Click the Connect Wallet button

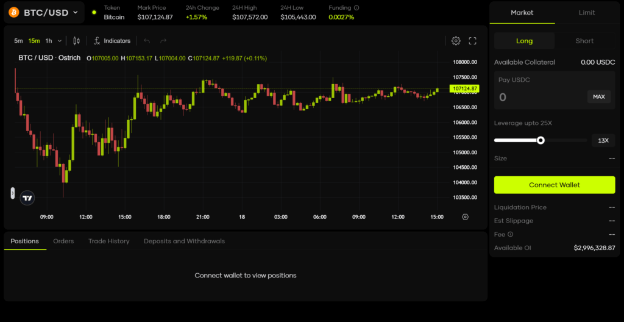[x=555, y=185]
